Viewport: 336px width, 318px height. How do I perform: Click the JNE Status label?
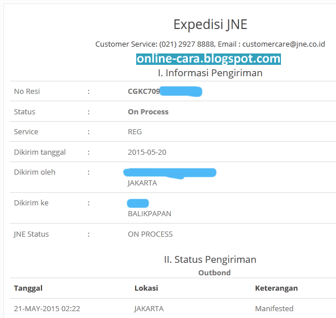point(31,234)
